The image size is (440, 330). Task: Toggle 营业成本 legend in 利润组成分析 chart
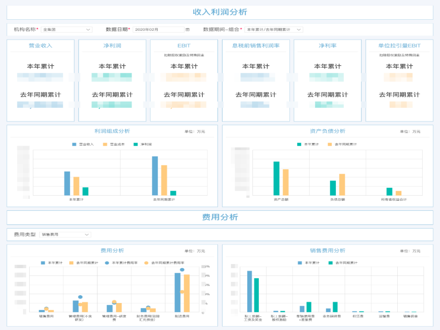coord(105,144)
